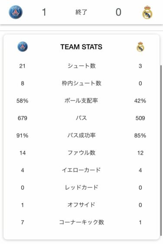This screenshot has width=163, height=244.
Task: Select the 枠内シュート数 stat label
Action: tap(81, 83)
